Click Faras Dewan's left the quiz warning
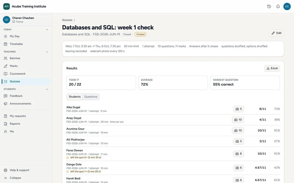This screenshot has width=294, height=183. 84,158
